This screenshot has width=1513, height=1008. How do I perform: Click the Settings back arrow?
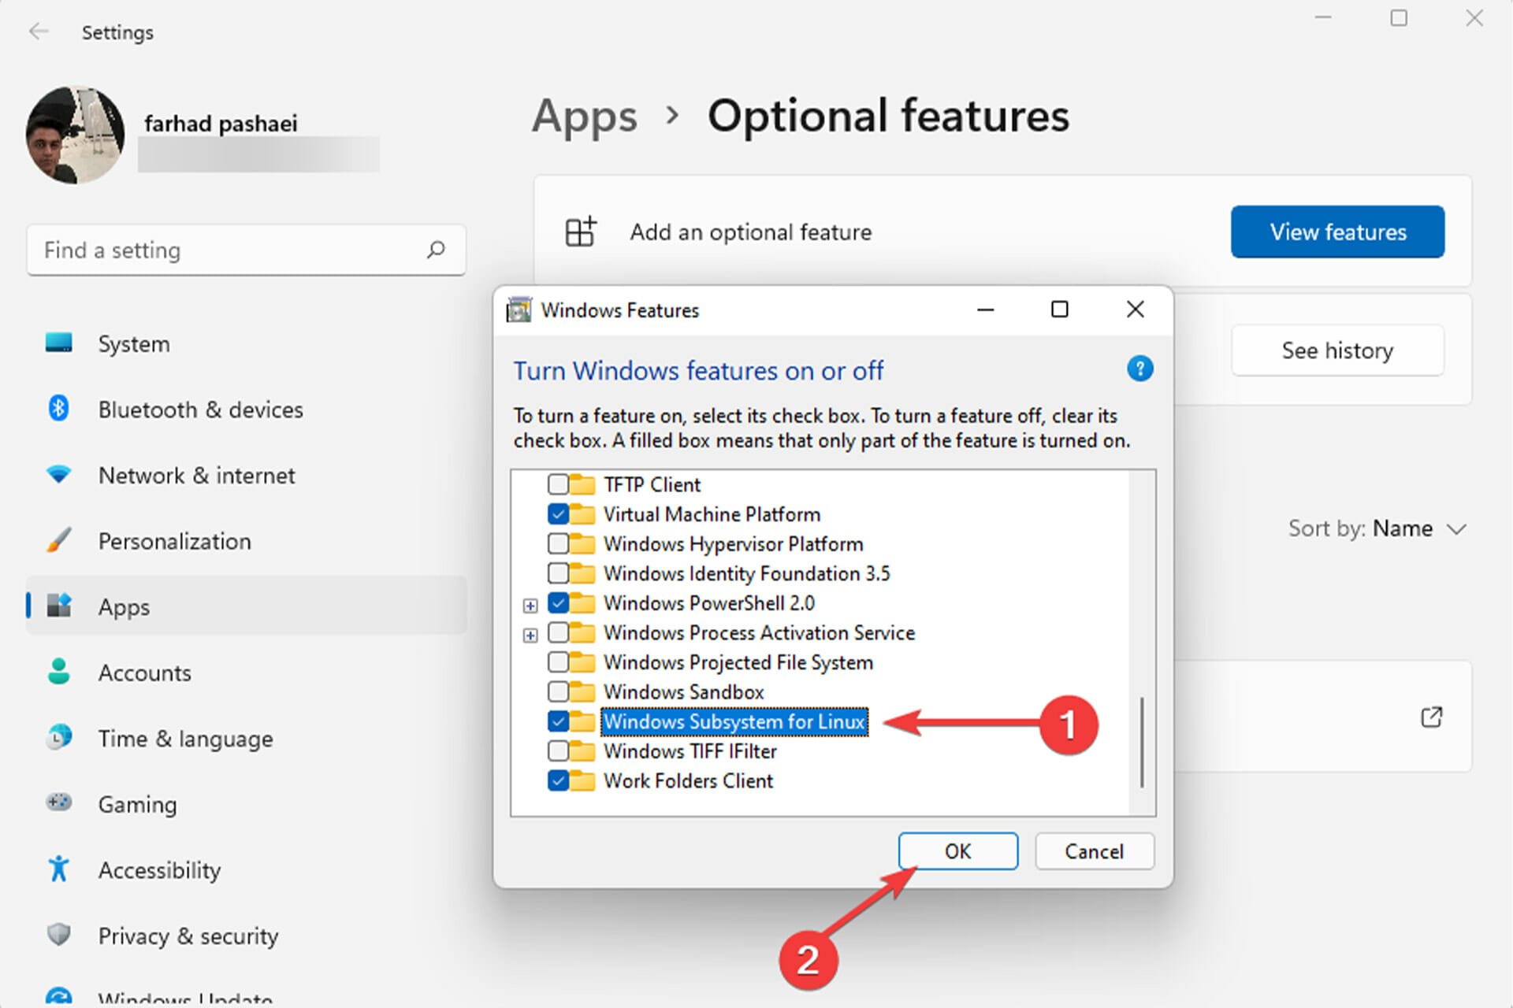38,31
